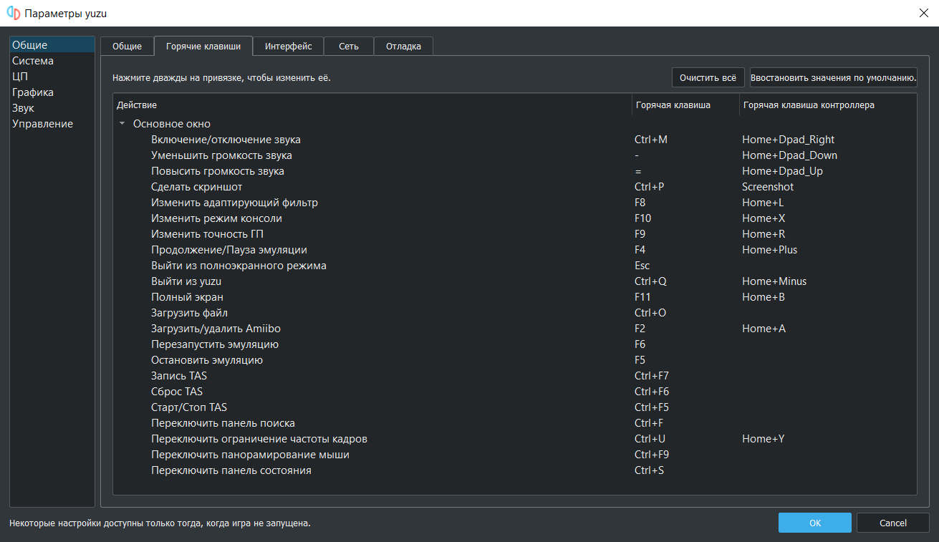Click the Ctrl+P hotkey cell

[650, 187]
